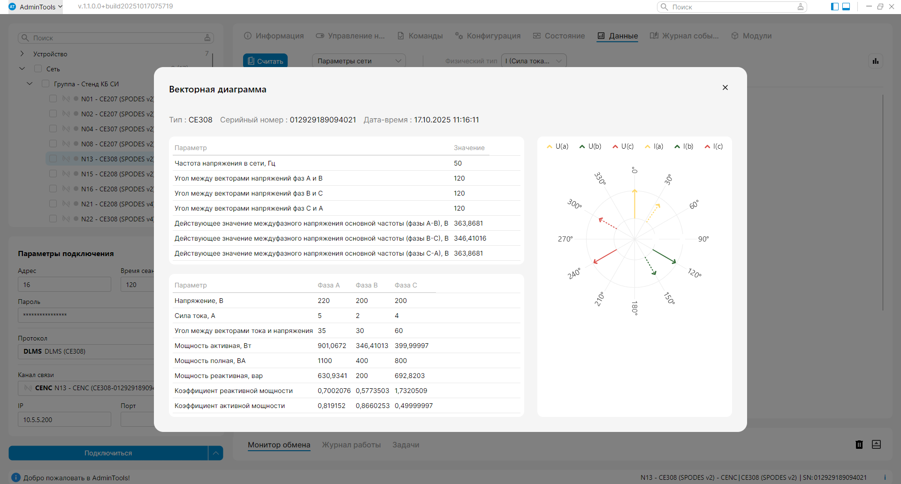Click the IP address input field
The image size is (901, 484).
[64, 419]
